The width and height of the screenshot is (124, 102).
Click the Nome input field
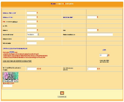[92, 30]
